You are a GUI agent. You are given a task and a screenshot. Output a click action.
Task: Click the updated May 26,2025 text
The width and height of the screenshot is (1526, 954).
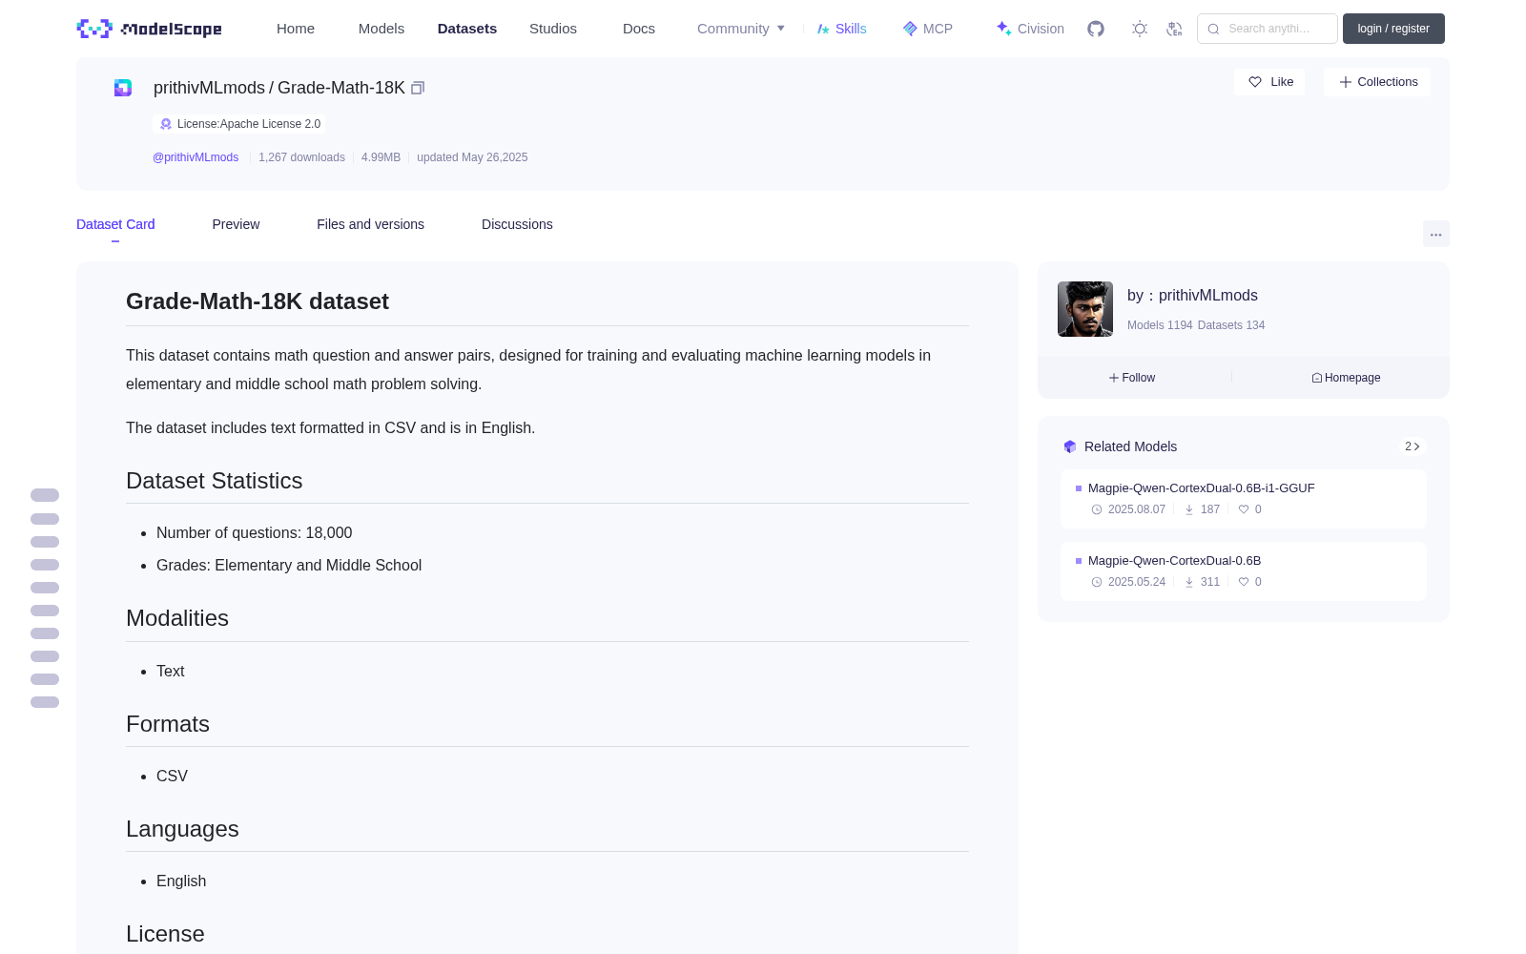[x=472, y=157]
